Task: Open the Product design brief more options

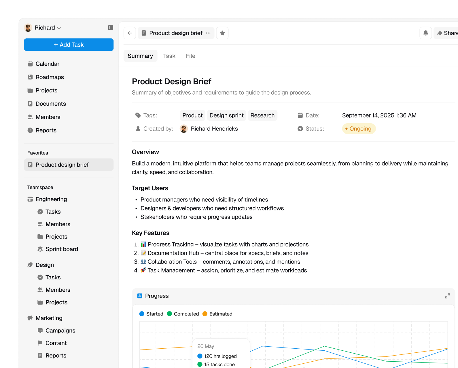Action: [208, 33]
